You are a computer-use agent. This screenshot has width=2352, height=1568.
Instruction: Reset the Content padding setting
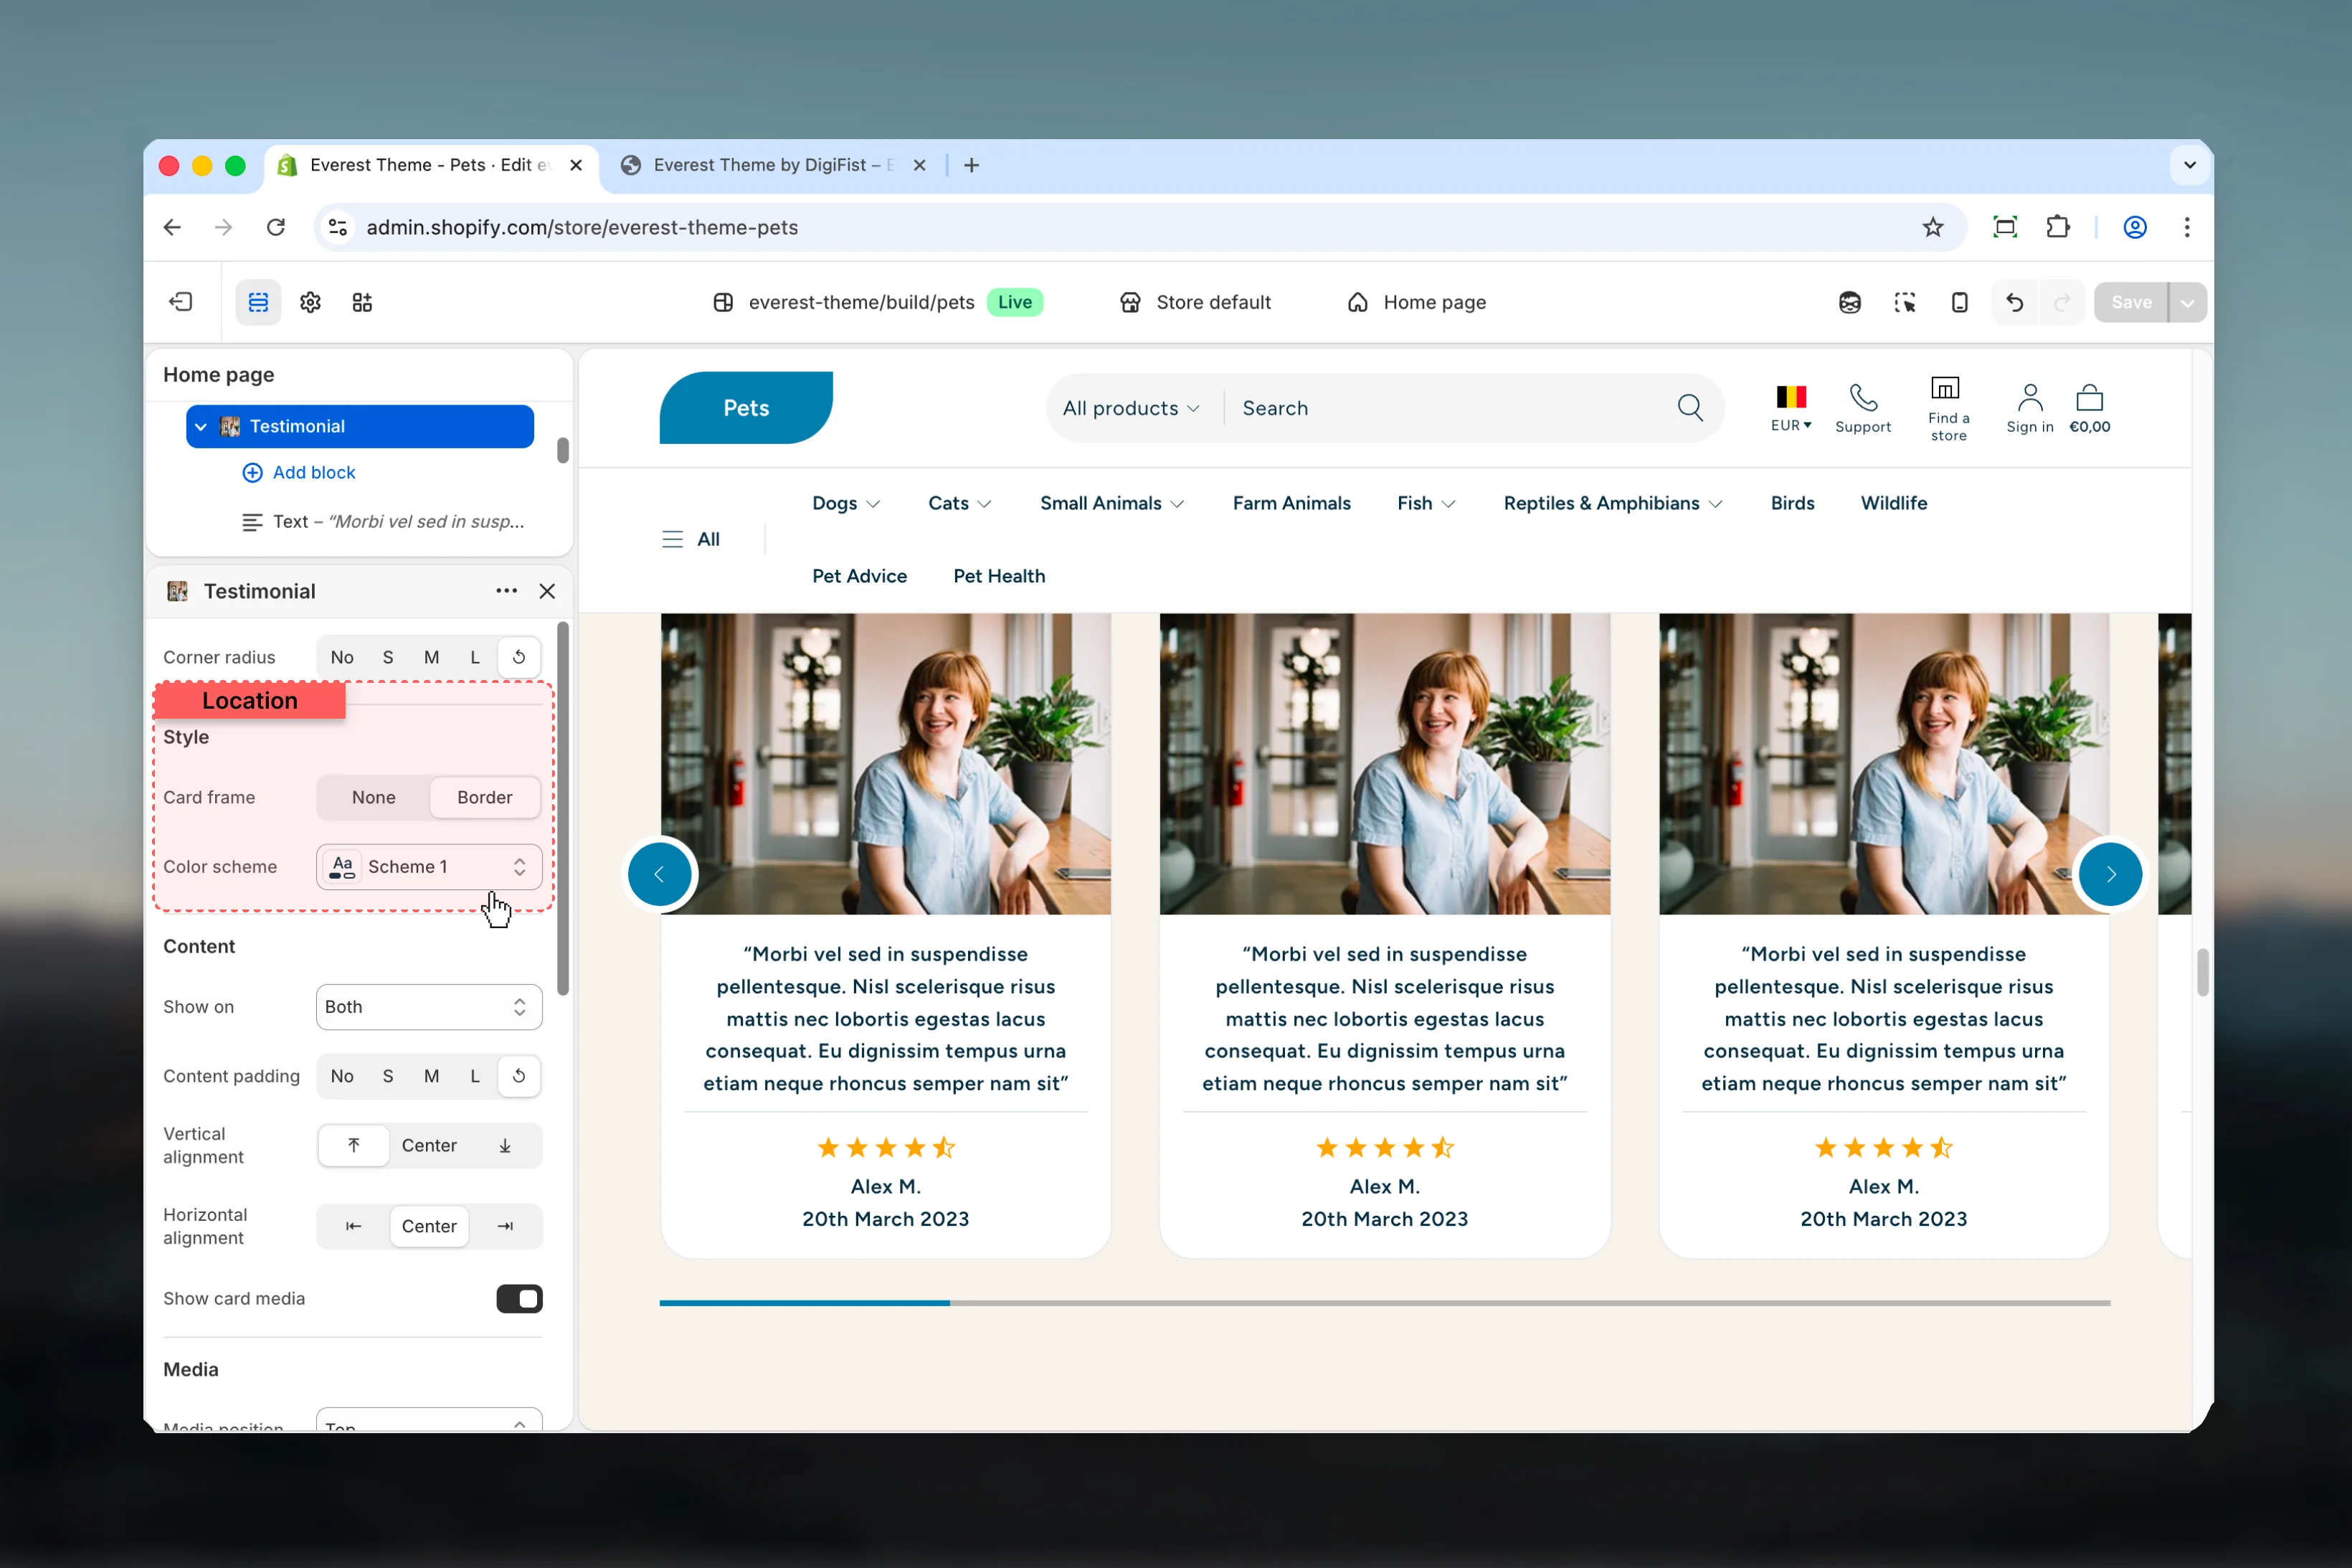click(x=518, y=1076)
